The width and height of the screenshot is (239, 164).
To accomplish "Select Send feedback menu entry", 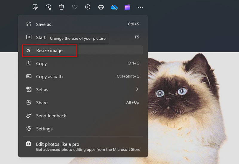I will point(83,116).
